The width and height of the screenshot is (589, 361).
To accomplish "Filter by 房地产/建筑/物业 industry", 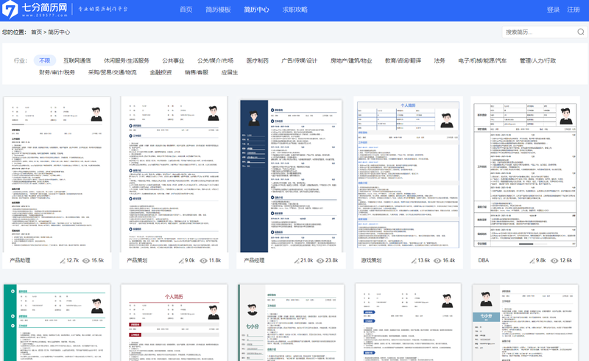I will coord(351,60).
